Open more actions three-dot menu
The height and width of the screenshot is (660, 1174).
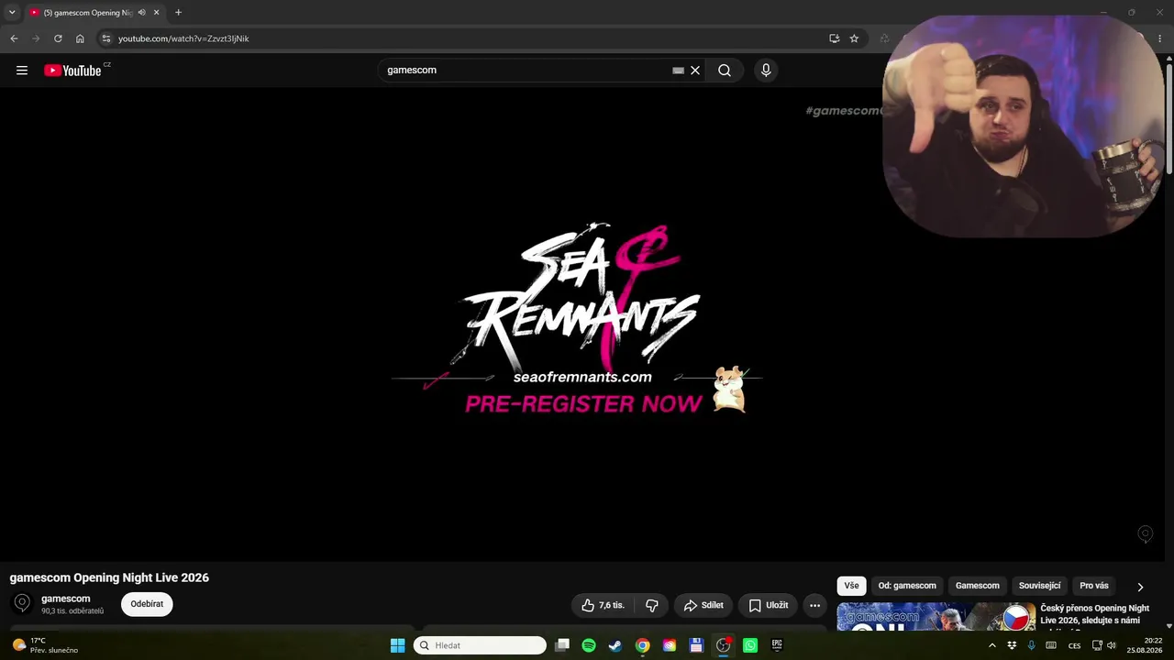pyautogui.click(x=814, y=605)
